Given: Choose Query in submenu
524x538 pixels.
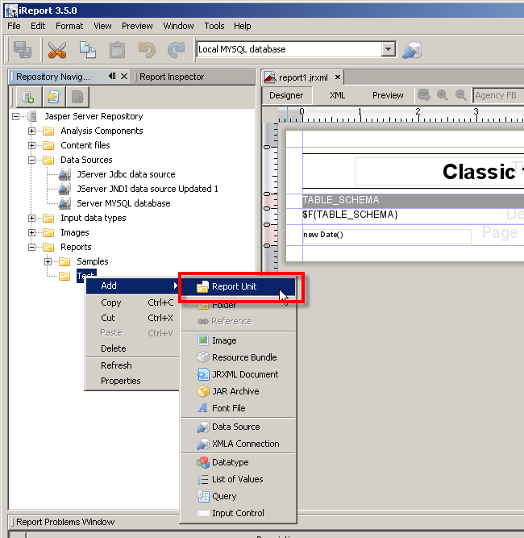Looking at the screenshot, I should 238,496.
